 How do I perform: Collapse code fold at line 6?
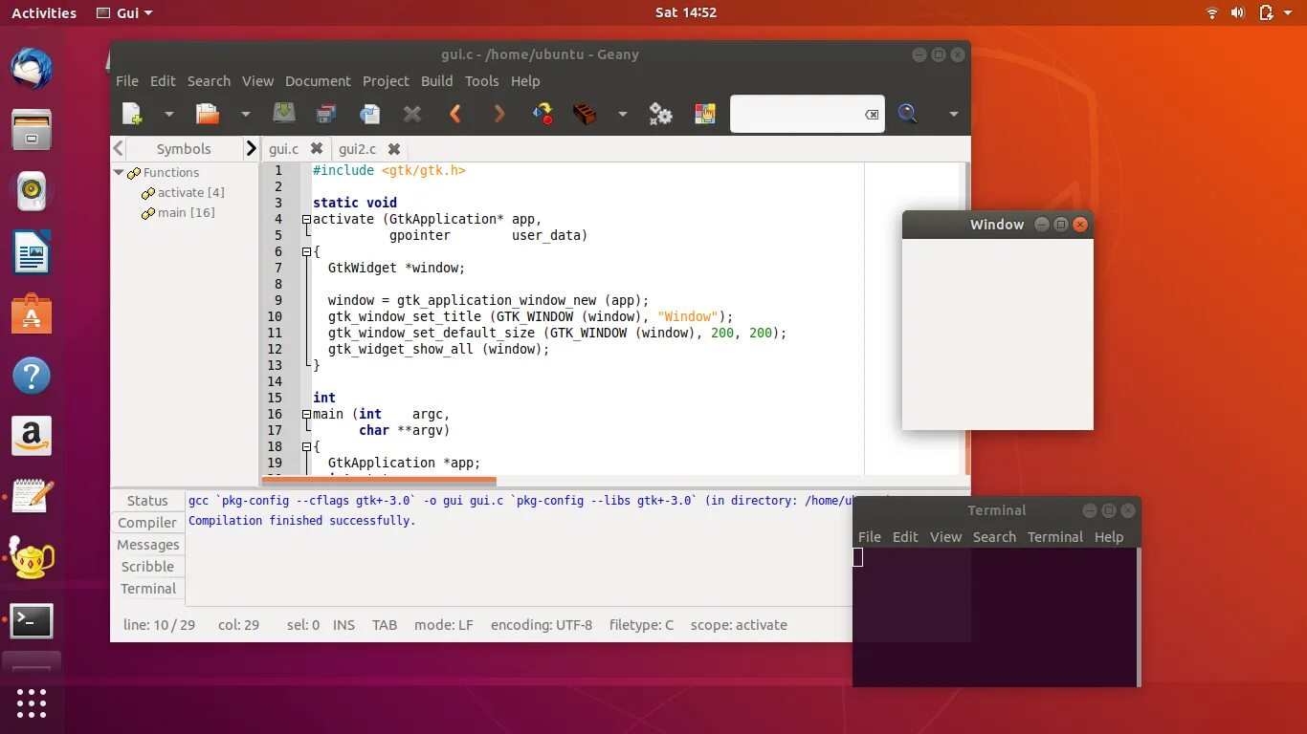click(306, 251)
